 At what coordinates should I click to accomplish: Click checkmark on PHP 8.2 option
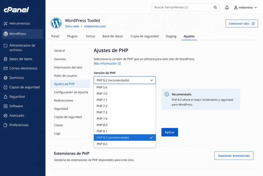[151, 137]
